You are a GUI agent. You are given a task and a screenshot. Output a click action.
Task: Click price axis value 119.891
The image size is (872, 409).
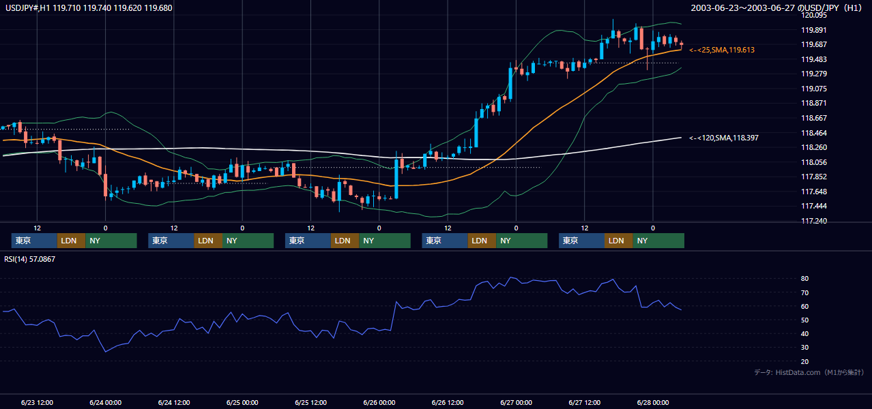814,30
